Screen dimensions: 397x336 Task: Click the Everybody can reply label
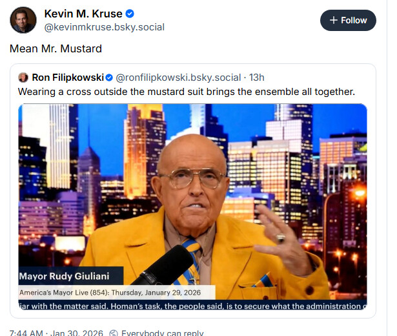coord(162,333)
